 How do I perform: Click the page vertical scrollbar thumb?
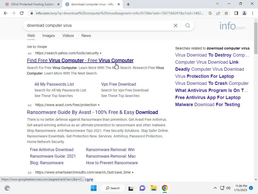click(256, 38)
